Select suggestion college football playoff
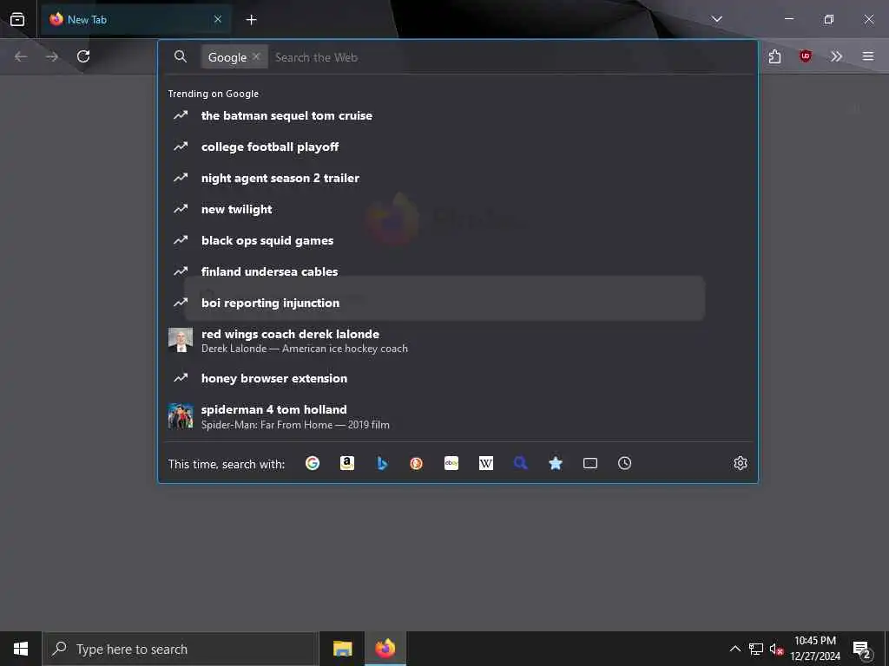Screen dimensions: 889x666 458,147
